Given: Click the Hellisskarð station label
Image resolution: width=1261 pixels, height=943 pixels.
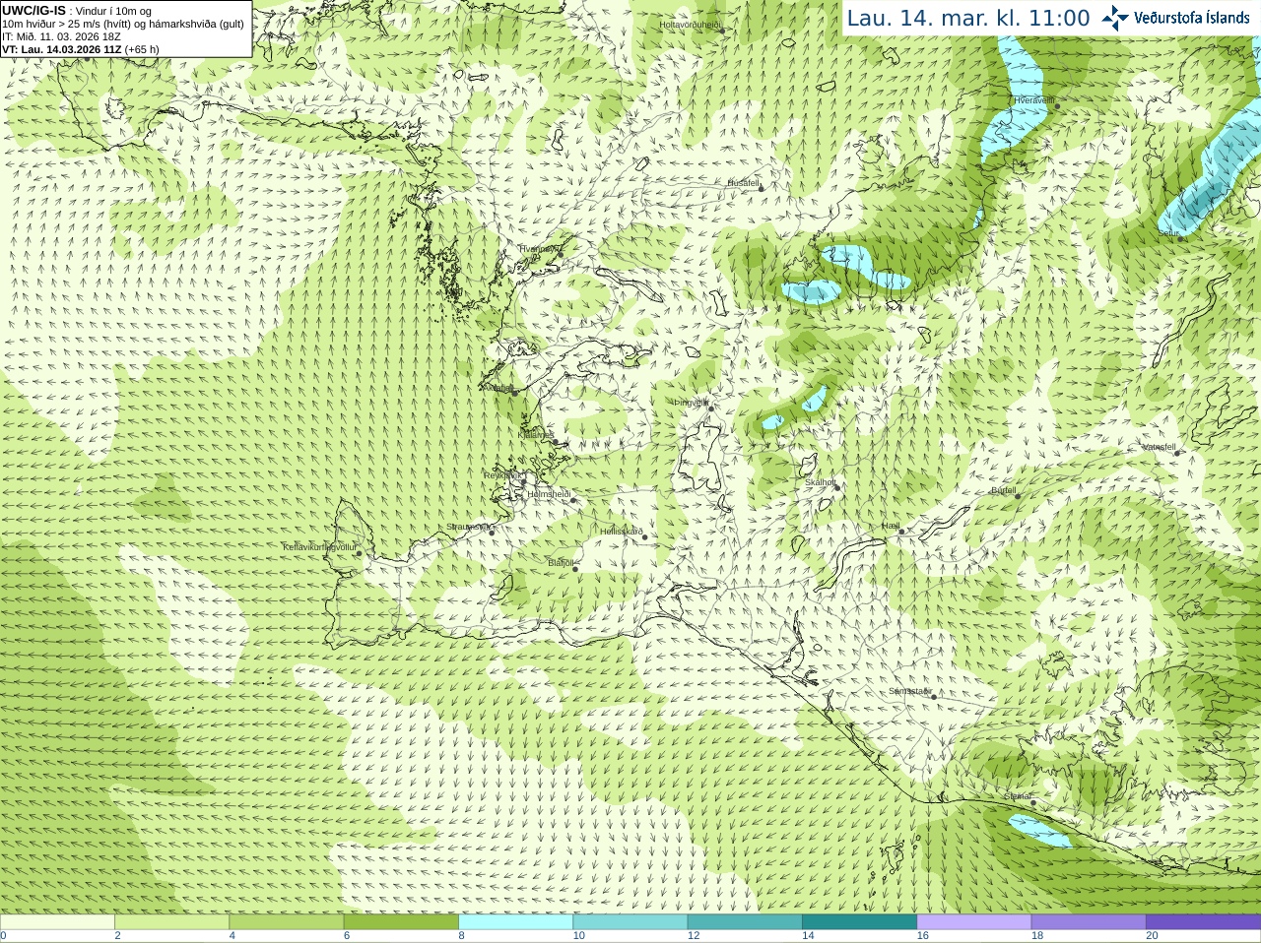Looking at the screenshot, I should pos(622,532).
